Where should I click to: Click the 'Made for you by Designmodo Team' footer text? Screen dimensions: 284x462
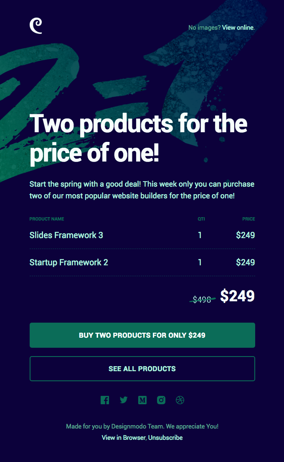(142, 426)
